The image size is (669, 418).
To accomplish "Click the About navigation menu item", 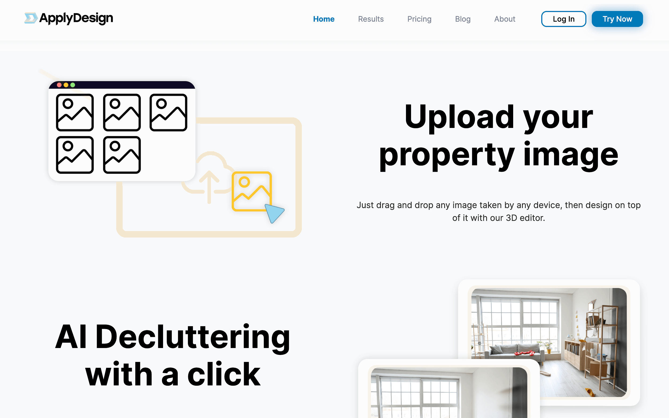I will coord(504,19).
